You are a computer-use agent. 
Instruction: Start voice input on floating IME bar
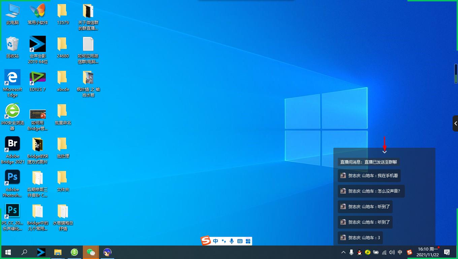click(232, 241)
